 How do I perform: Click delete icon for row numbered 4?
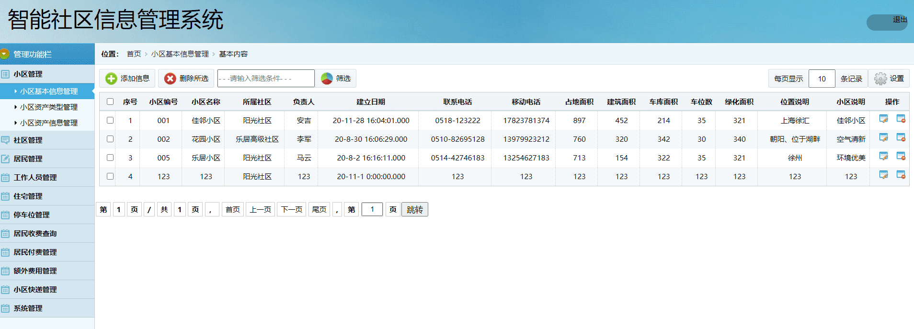(x=901, y=175)
